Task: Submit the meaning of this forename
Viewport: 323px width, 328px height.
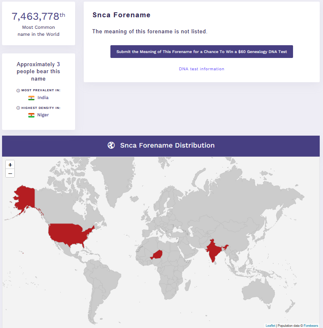Action: [202, 52]
